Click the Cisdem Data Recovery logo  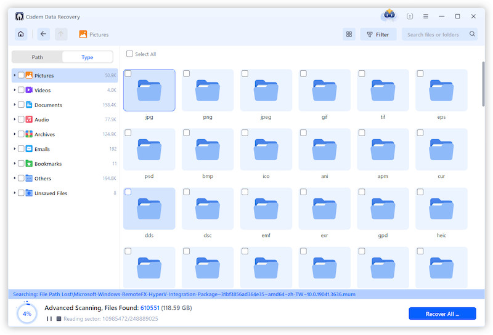[20, 17]
